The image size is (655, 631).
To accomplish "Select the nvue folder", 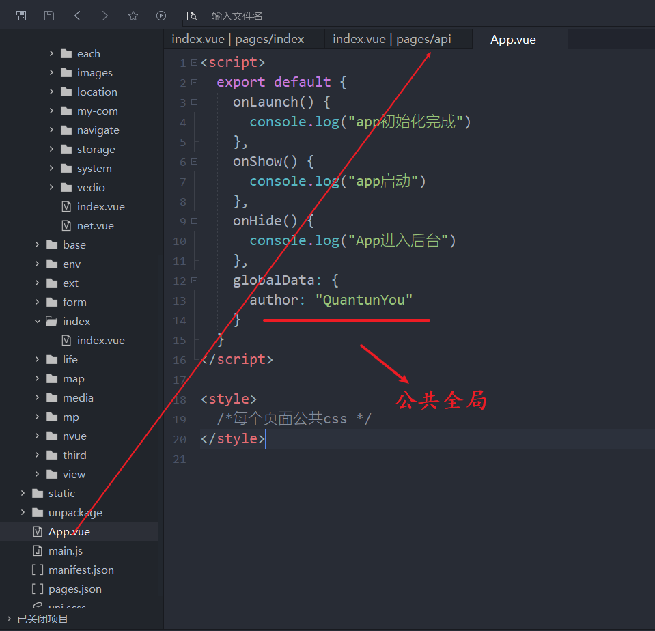I will point(74,436).
